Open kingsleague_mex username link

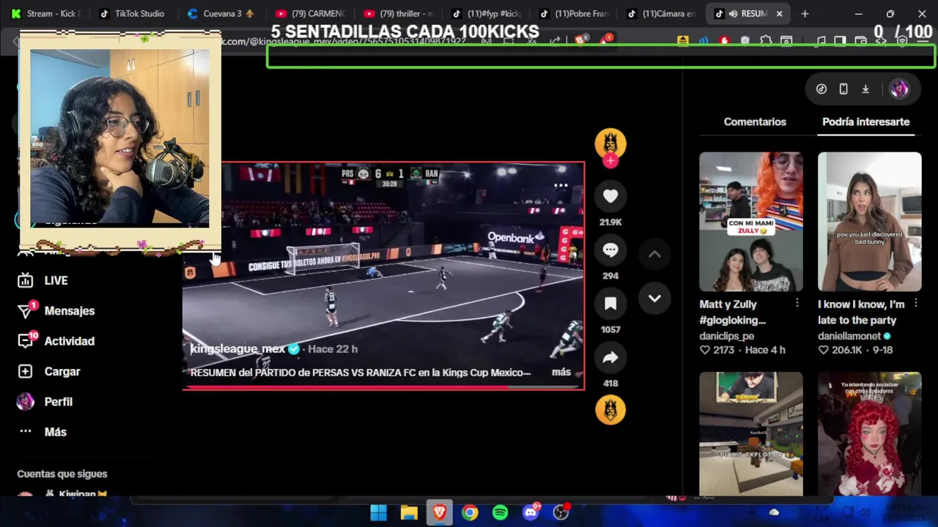click(237, 349)
